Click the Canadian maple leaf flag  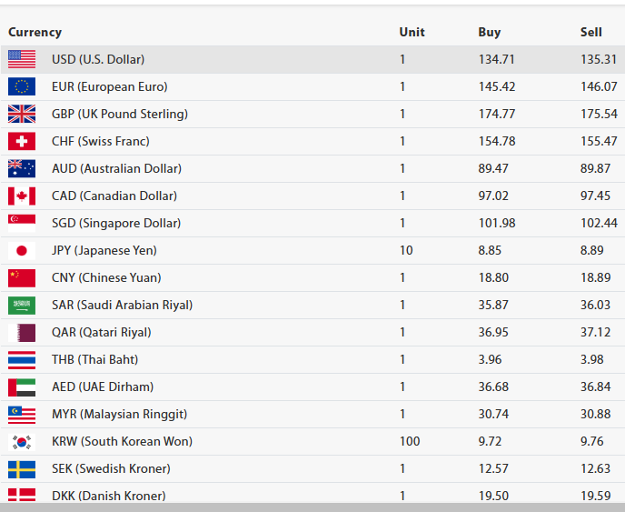pyautogui.click(x=22, y=196)
